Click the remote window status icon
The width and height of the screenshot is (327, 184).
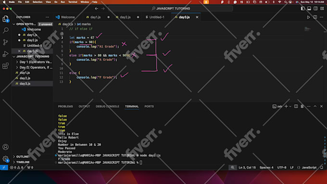(x=4, y=167)
